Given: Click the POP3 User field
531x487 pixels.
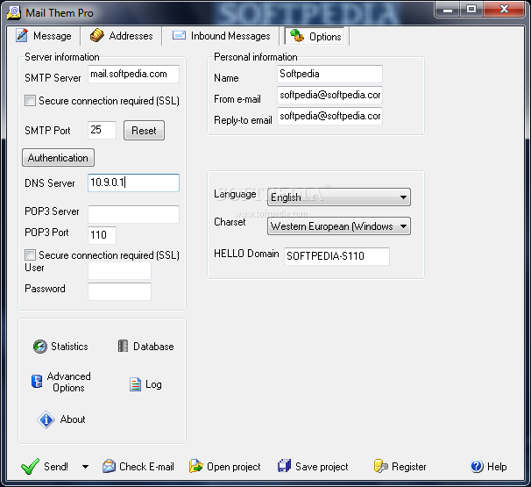Looking at the screenshot, I should tap(119, 270).
